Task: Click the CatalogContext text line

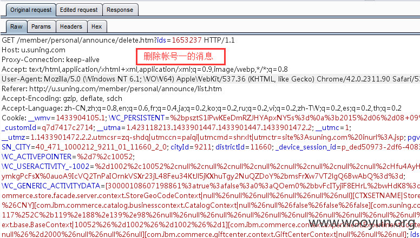Action: [x=211, y=206]
